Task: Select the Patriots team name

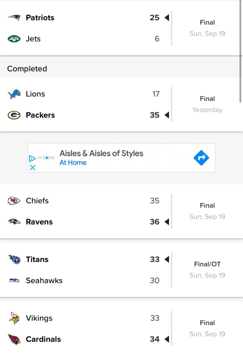Action: [x=40, y=18]
